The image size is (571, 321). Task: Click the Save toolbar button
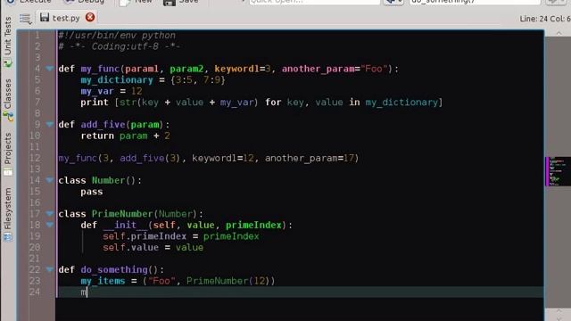tap(180, 2)
